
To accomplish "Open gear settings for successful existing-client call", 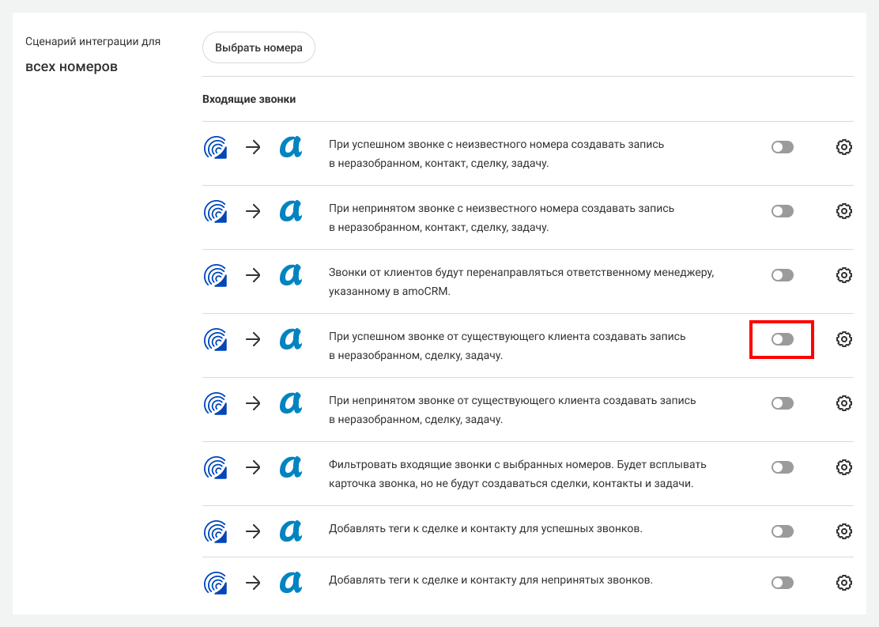I will coord(843,338).
